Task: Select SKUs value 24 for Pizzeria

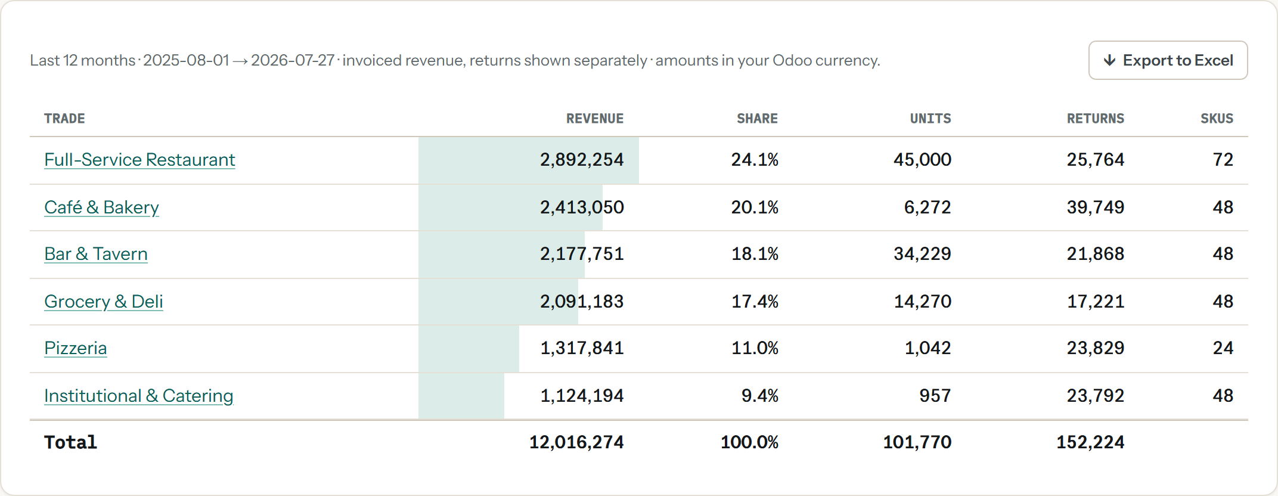Action: point(1223,348)
